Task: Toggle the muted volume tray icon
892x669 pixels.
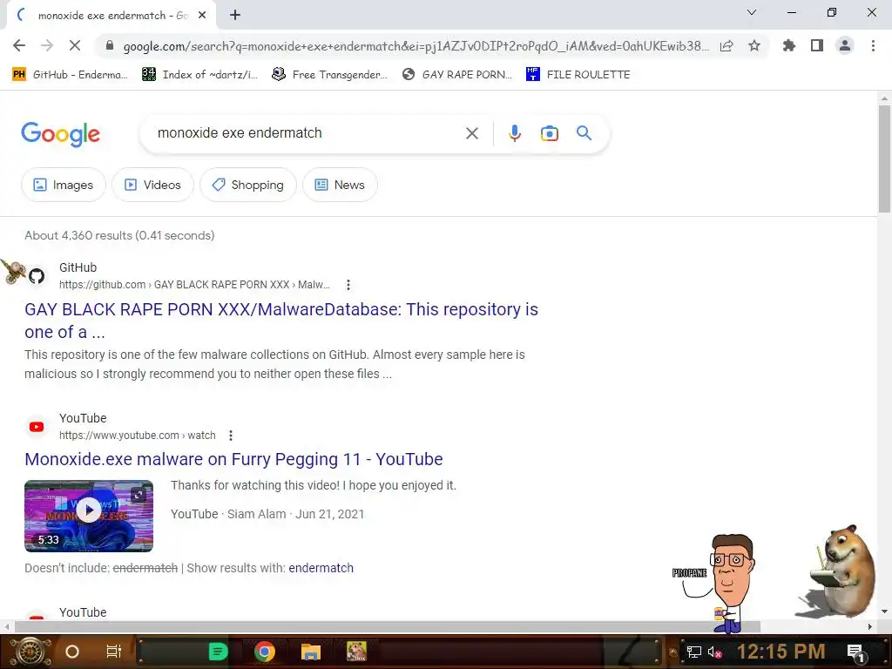Action: click(714, 652)
